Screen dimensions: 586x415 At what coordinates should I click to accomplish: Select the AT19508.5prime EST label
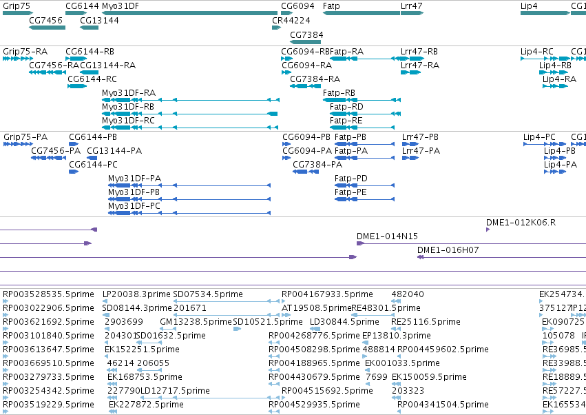point(316,308)
